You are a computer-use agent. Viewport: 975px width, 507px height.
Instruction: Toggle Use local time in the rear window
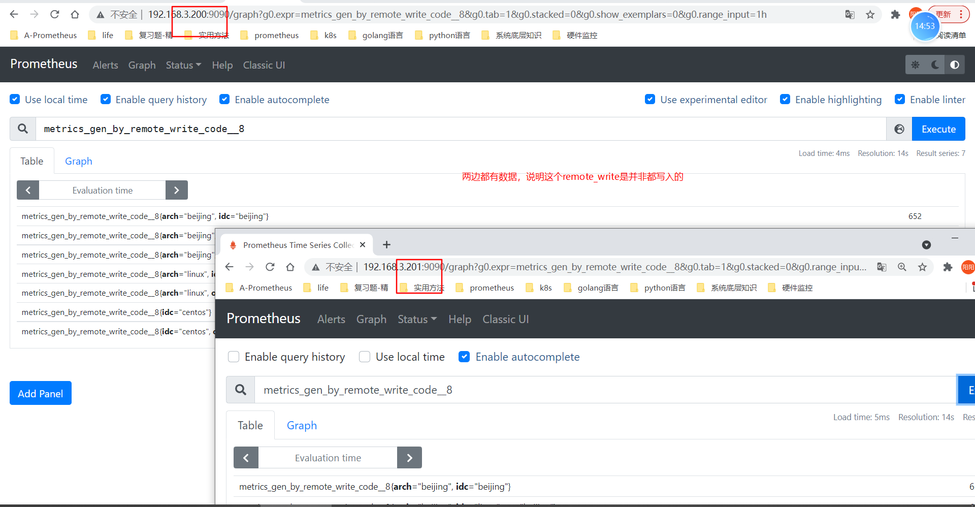tap(15, 100)
